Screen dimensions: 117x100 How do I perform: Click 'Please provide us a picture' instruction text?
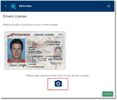coord(31,25)
